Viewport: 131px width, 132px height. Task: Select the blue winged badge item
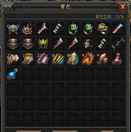(x=13, y=28)
